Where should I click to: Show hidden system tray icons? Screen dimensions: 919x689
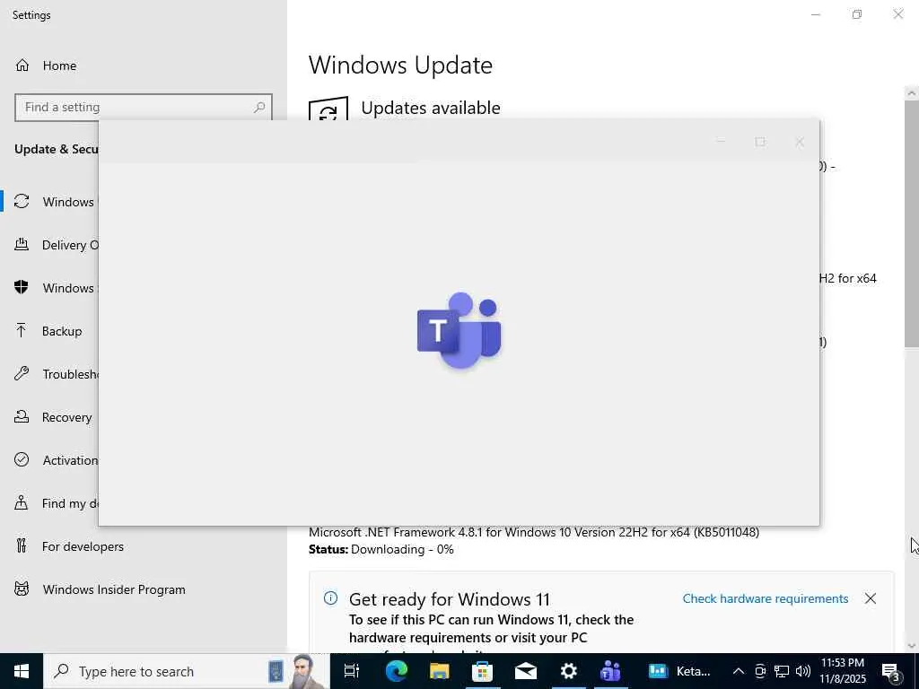(739, 671)
